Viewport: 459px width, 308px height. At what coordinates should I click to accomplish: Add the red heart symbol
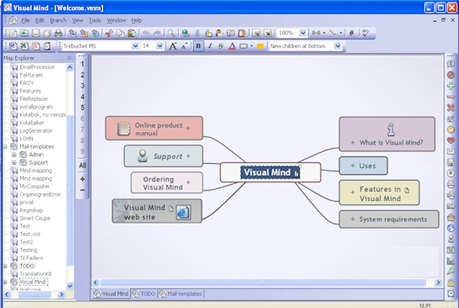coord(451,140)
